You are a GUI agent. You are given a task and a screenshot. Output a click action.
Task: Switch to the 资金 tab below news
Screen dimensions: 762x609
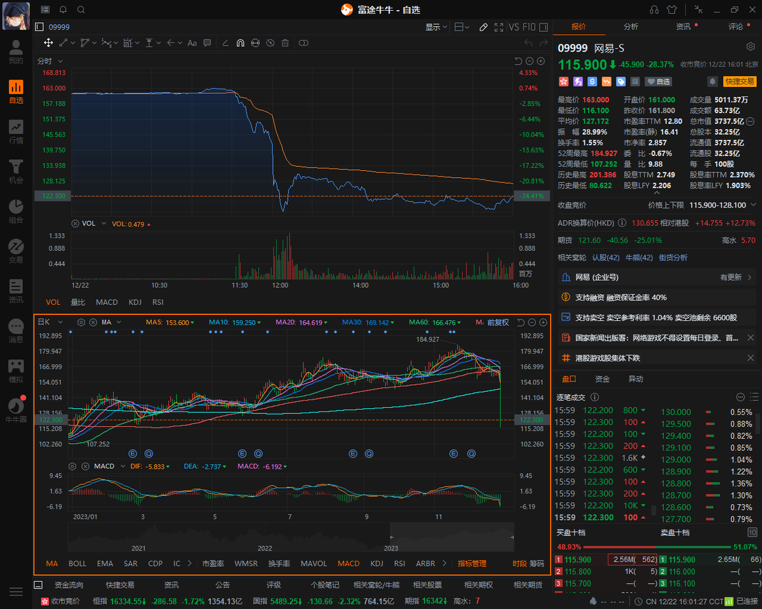(602, 379)
